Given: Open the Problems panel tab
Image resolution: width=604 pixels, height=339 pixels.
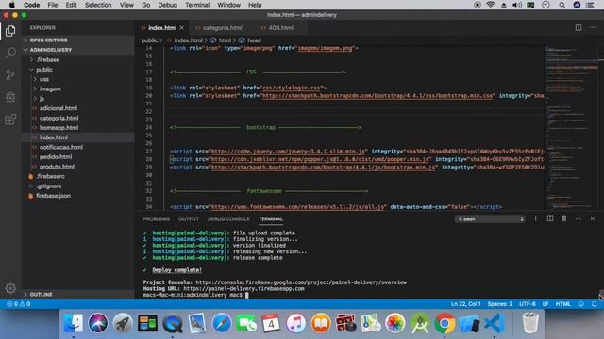Looking at the screenshot, I should click(x=157, y=218).
